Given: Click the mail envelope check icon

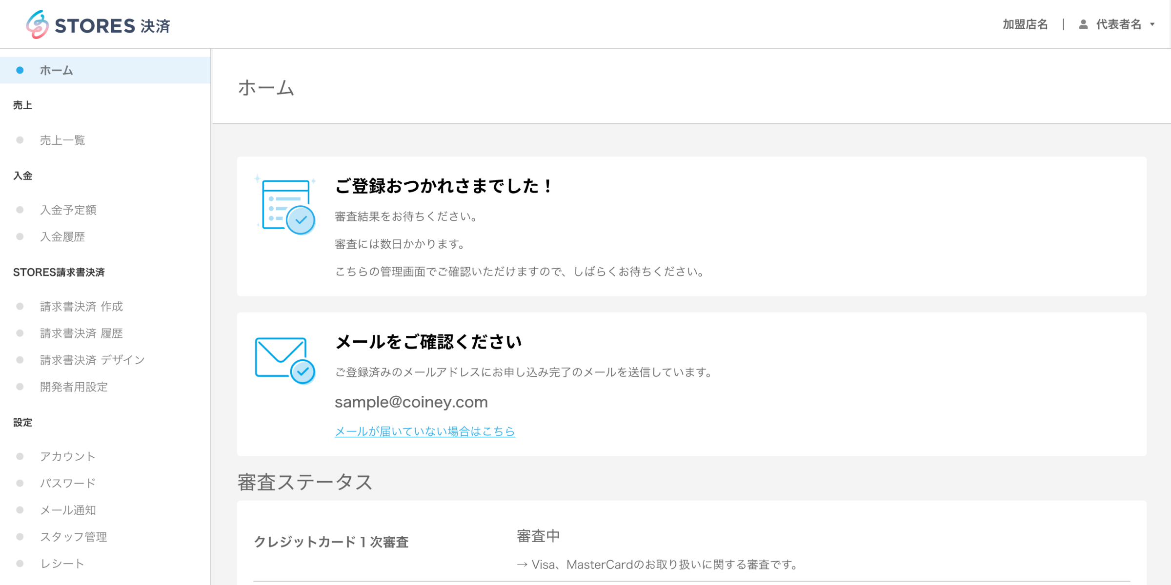Looking at the screenshot, I should 285,361.
